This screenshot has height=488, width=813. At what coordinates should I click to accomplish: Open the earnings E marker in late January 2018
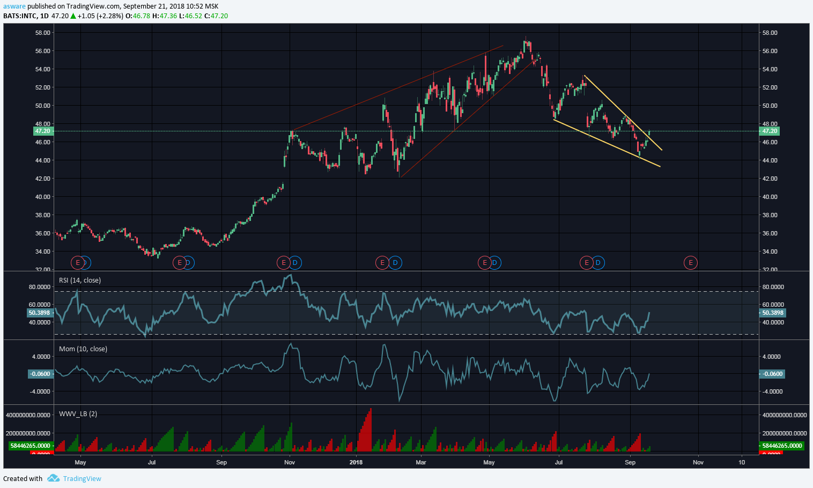(x=382, y=263)
